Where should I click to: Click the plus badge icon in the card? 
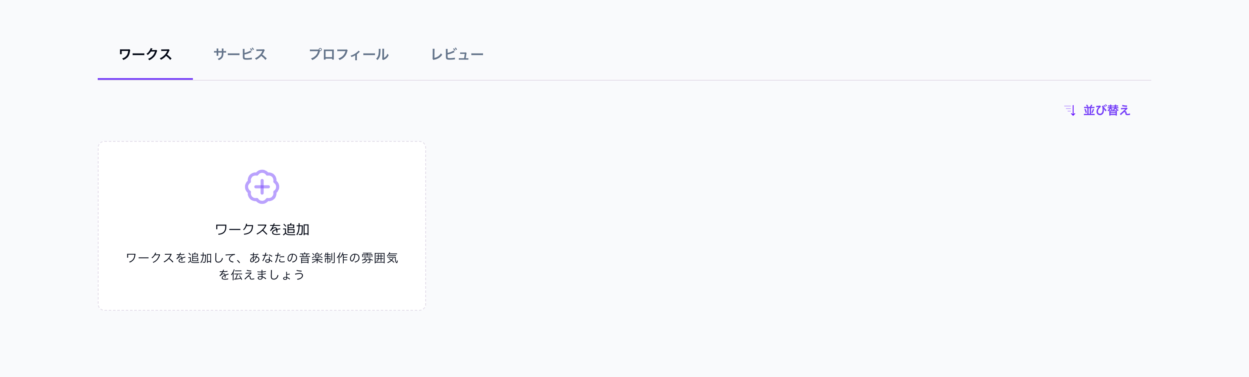[x=262, y=186]
